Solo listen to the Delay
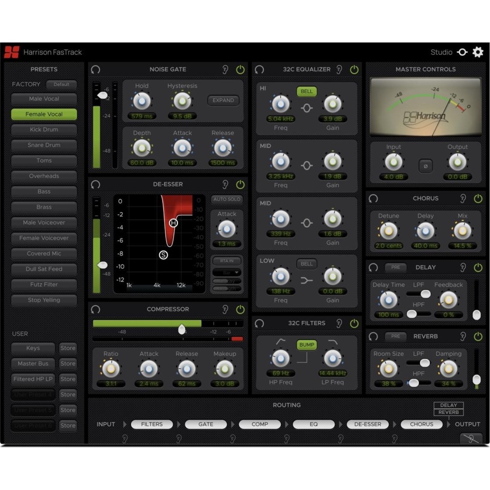 (x=463, y=267)
